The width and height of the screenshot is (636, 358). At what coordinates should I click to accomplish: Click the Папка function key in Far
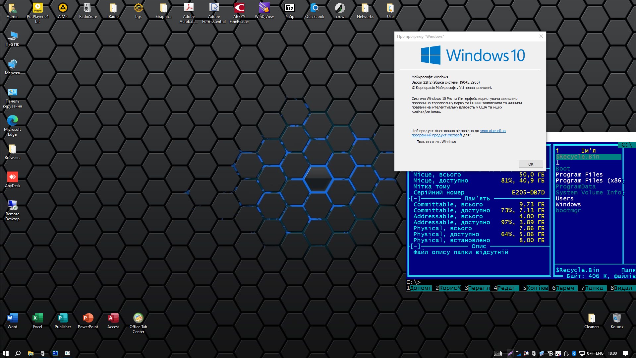[x=595, y=288]
